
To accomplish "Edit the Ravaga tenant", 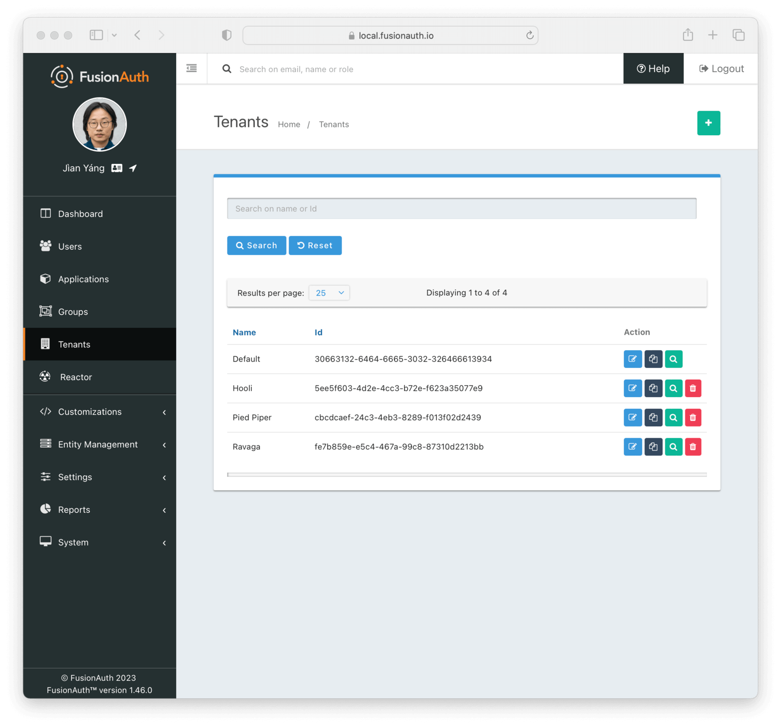I will 633,447.
